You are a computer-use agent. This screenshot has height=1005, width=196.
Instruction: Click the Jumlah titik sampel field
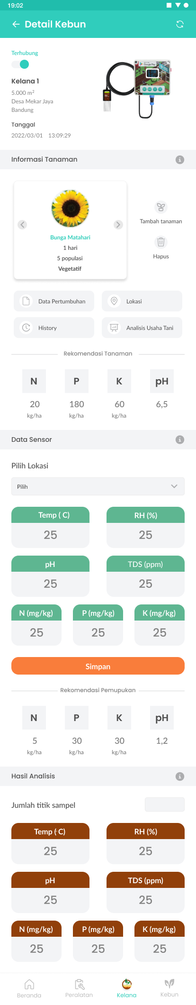pyautogui.click(x=164, y=804)
